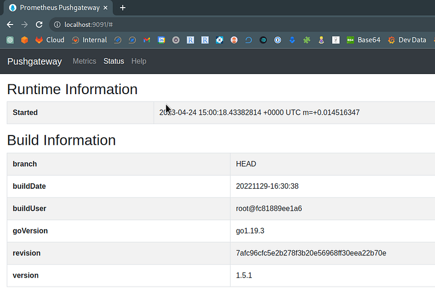Click the branch row label
Viewport: 435px width, 296px height.
[x=24, y=164]
